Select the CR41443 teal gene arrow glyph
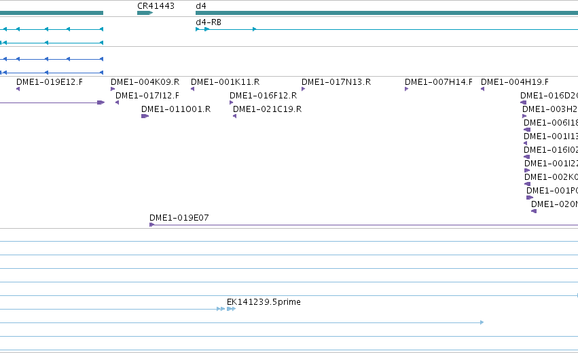 click(145, 13)
